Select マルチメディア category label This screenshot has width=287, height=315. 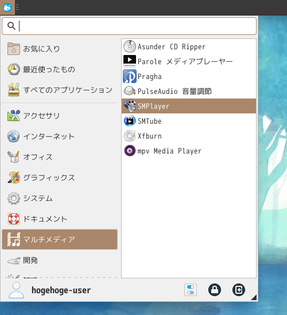tap(49, 239)
